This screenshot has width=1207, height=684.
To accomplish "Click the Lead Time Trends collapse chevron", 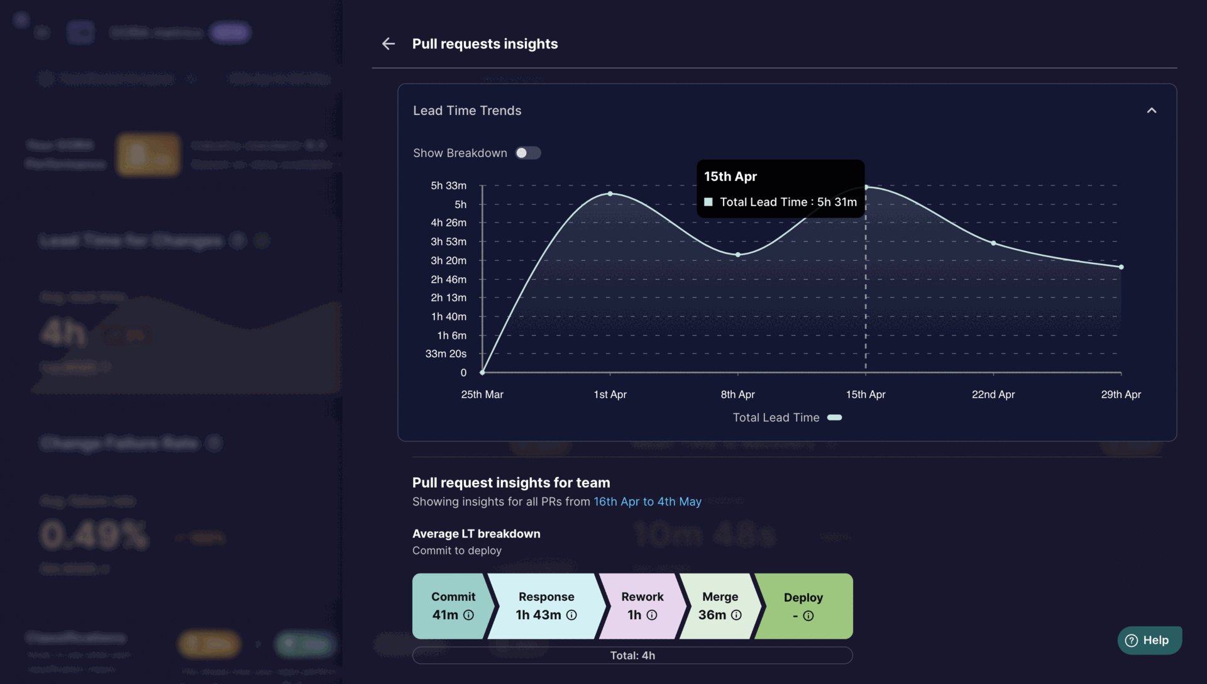I will [1152, 110].
